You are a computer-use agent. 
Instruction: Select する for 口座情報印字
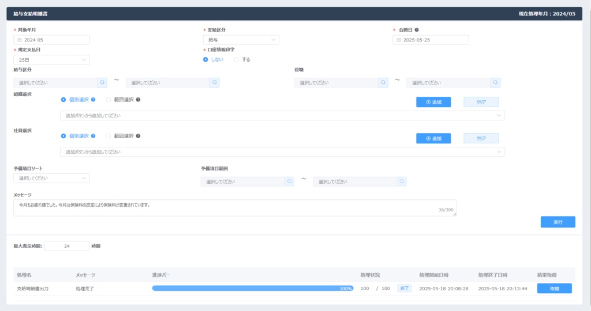(237, 59)
